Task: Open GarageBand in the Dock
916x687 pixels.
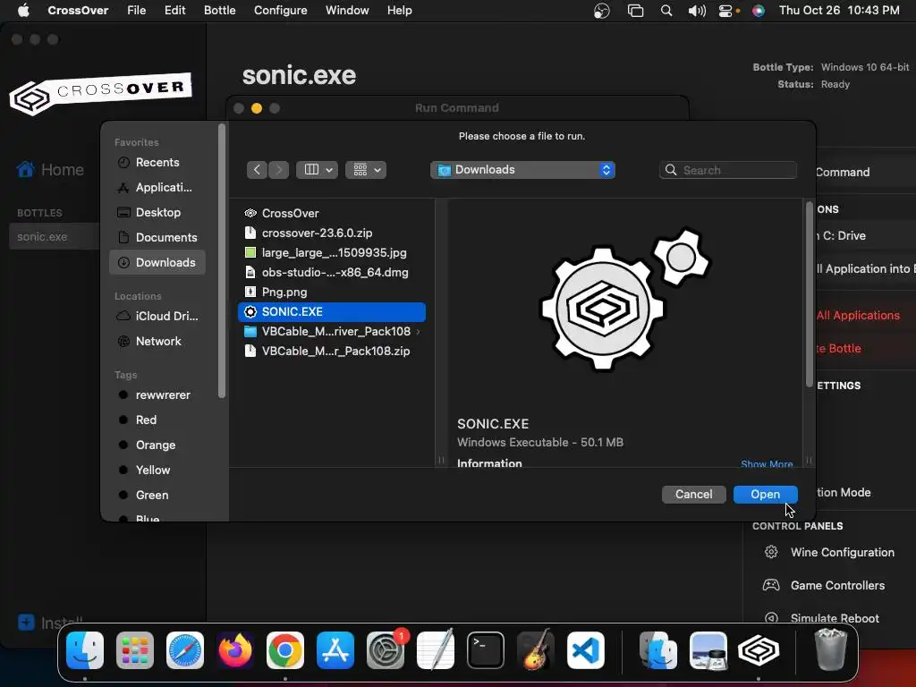Action: pyautogui.click(x=536, y=650)
